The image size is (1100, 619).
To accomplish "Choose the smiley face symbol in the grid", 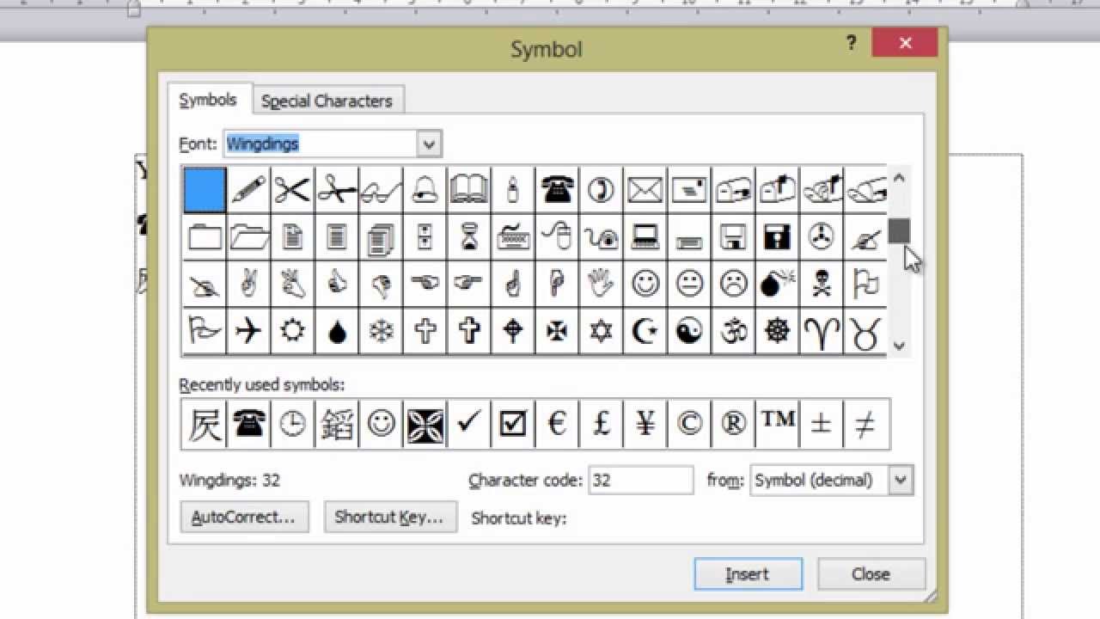I will pyautogui.click(x=645, y=284).
